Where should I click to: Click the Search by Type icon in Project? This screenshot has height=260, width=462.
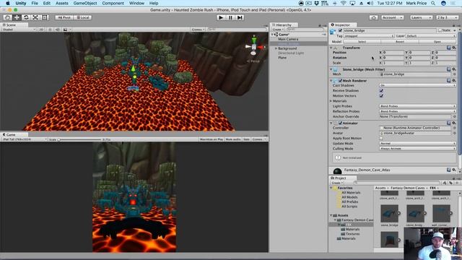445,183
